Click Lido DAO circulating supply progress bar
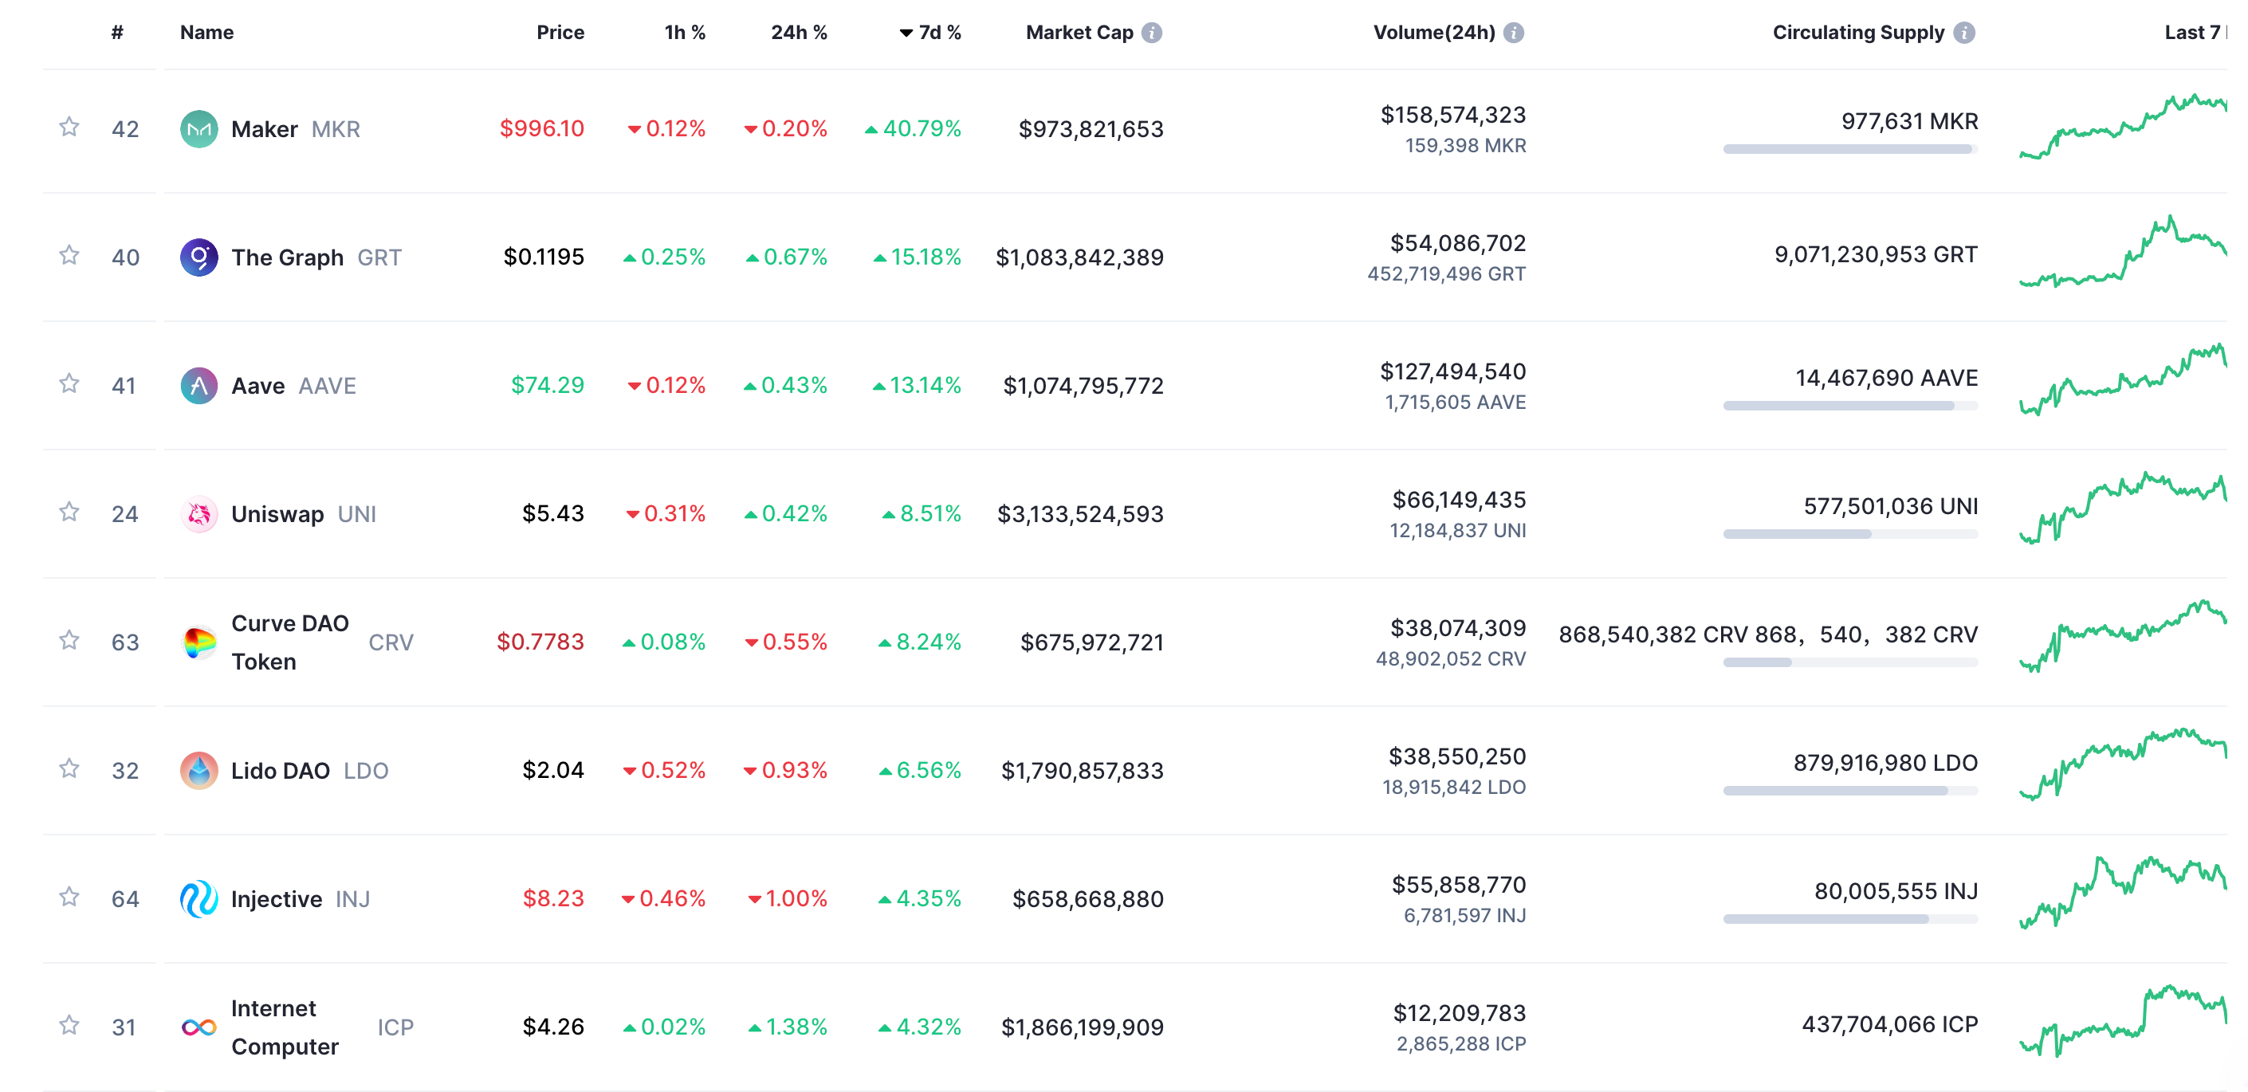2248x1092 pixels. pyautogui.click(x=1850, y=791)
